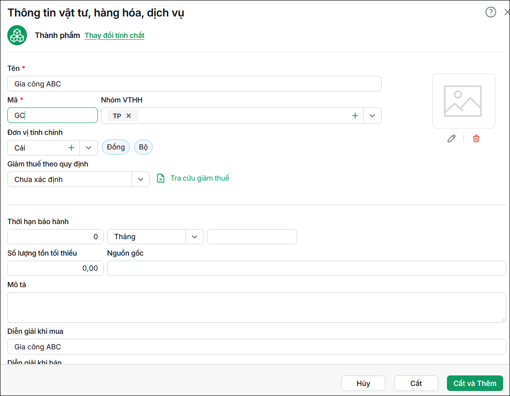Open Thay đổi tính chất link
Viewport: 510px width, 396px height.
[x=115, y=36]
